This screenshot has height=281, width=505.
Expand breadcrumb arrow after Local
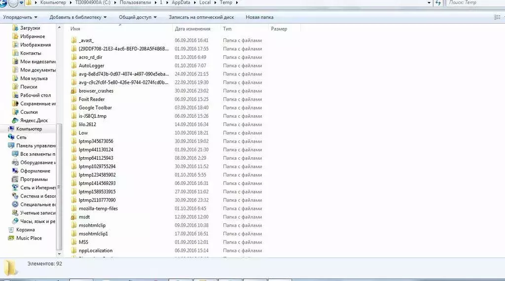[x=215, y=2]
